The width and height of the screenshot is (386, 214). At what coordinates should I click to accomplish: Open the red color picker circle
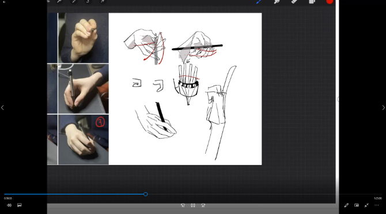tap(330, 2)
